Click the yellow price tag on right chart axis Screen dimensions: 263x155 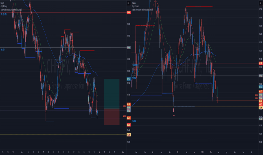click(261, 108)
